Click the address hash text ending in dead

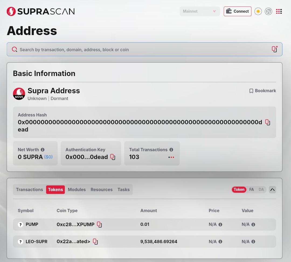tap(140, 126)
